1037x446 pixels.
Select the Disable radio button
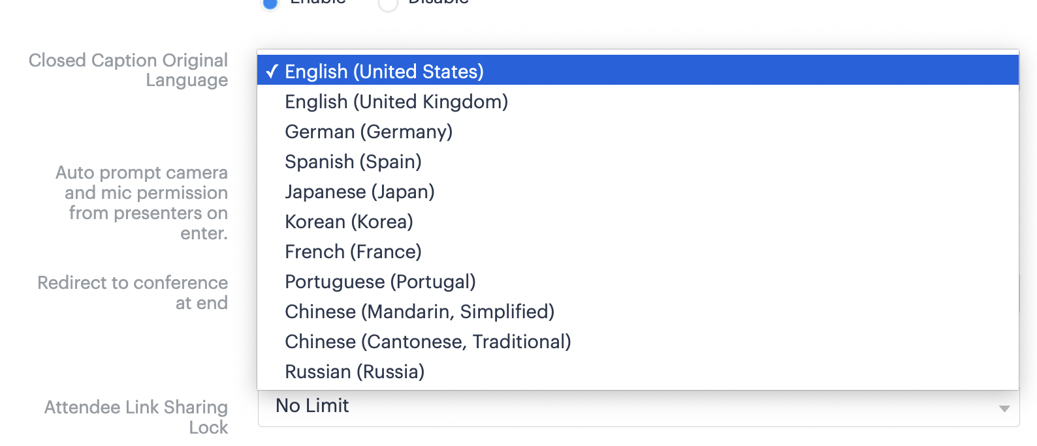click(x=389, y=4)
